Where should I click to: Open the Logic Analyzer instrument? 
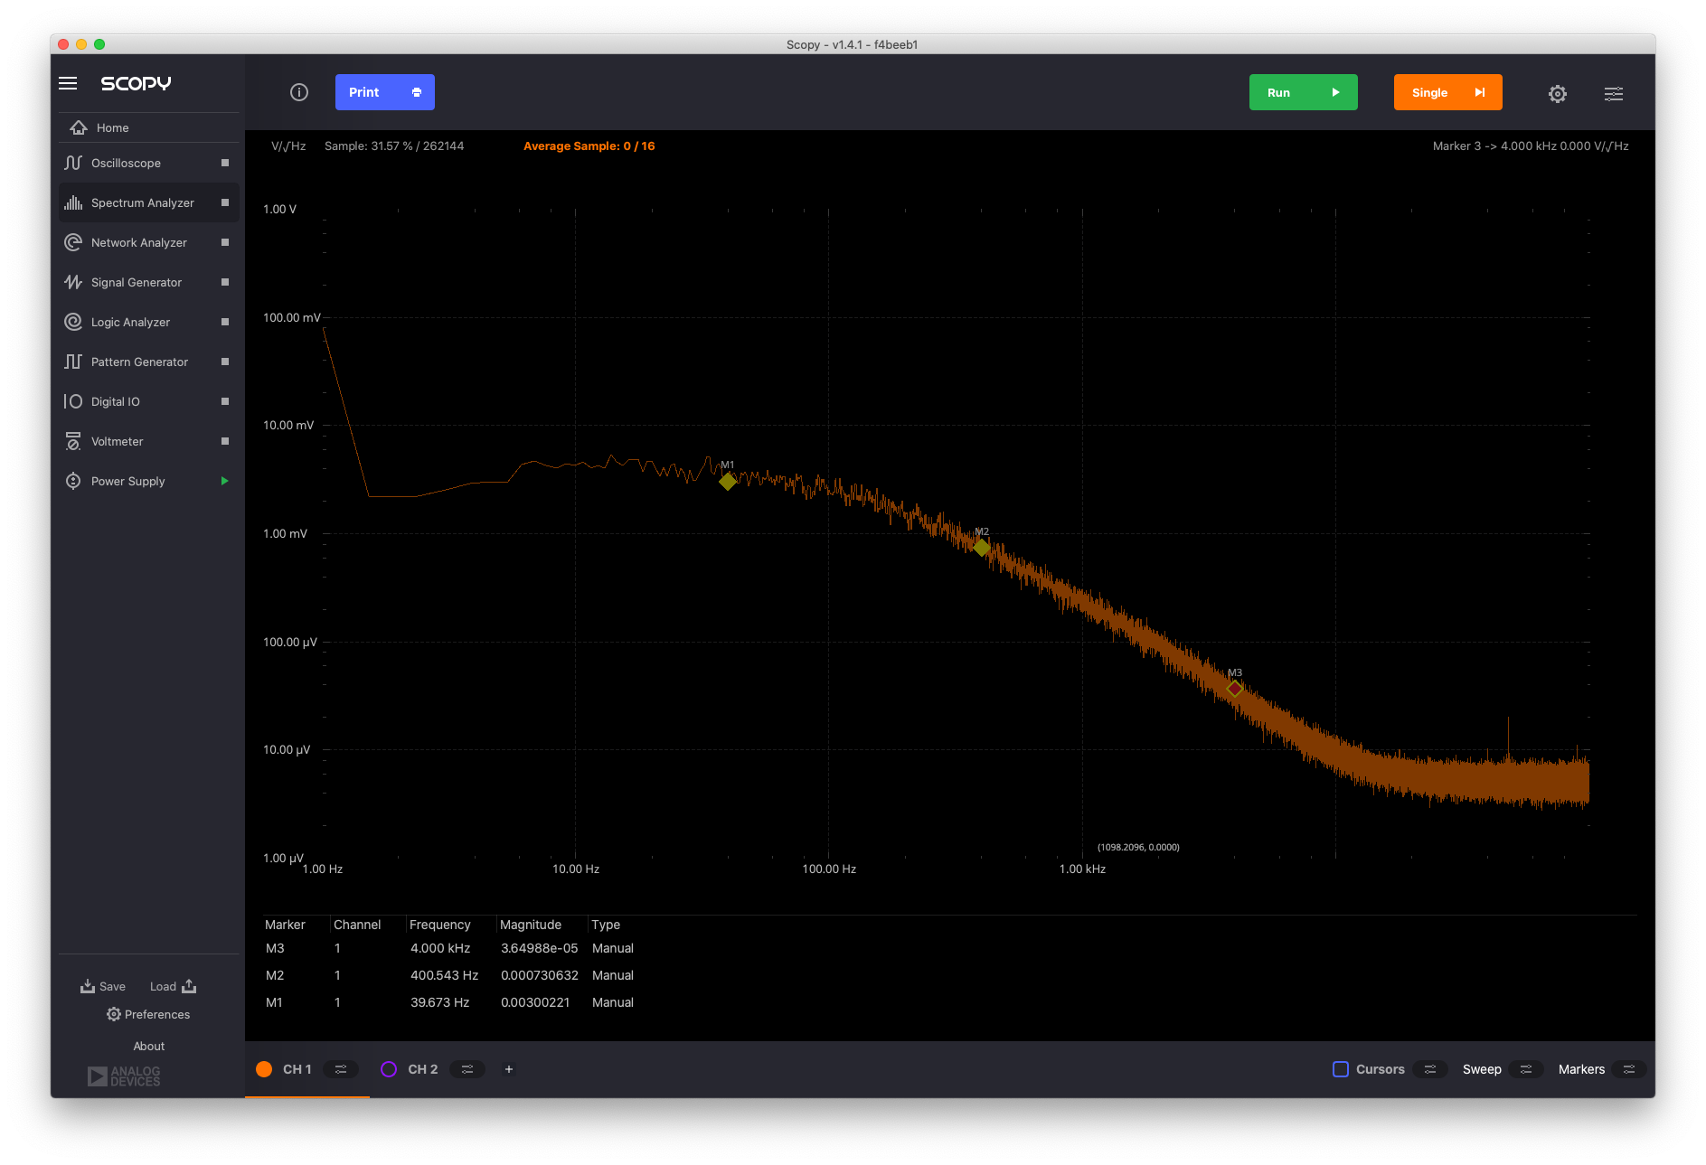[149, 322]
